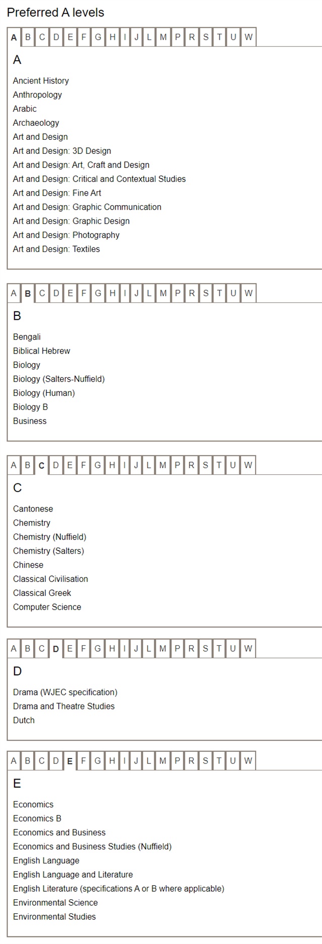Click the Environmental Science entry
This screenshot has height=944, width=322.
pyautogui.click(x=55, y=903)
